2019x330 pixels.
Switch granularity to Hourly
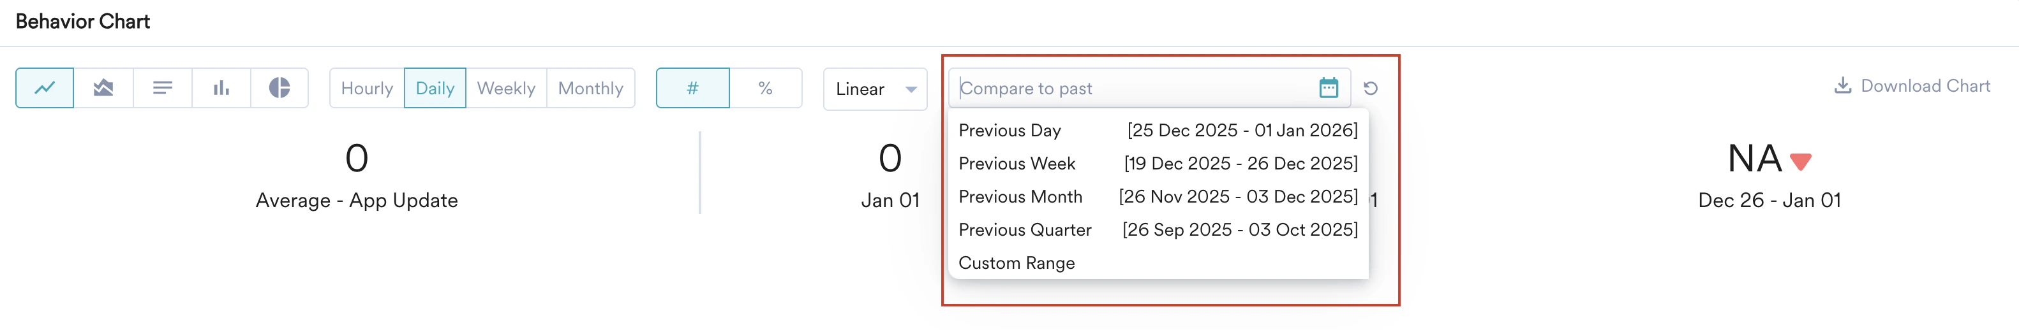click(x=367, y=89)
